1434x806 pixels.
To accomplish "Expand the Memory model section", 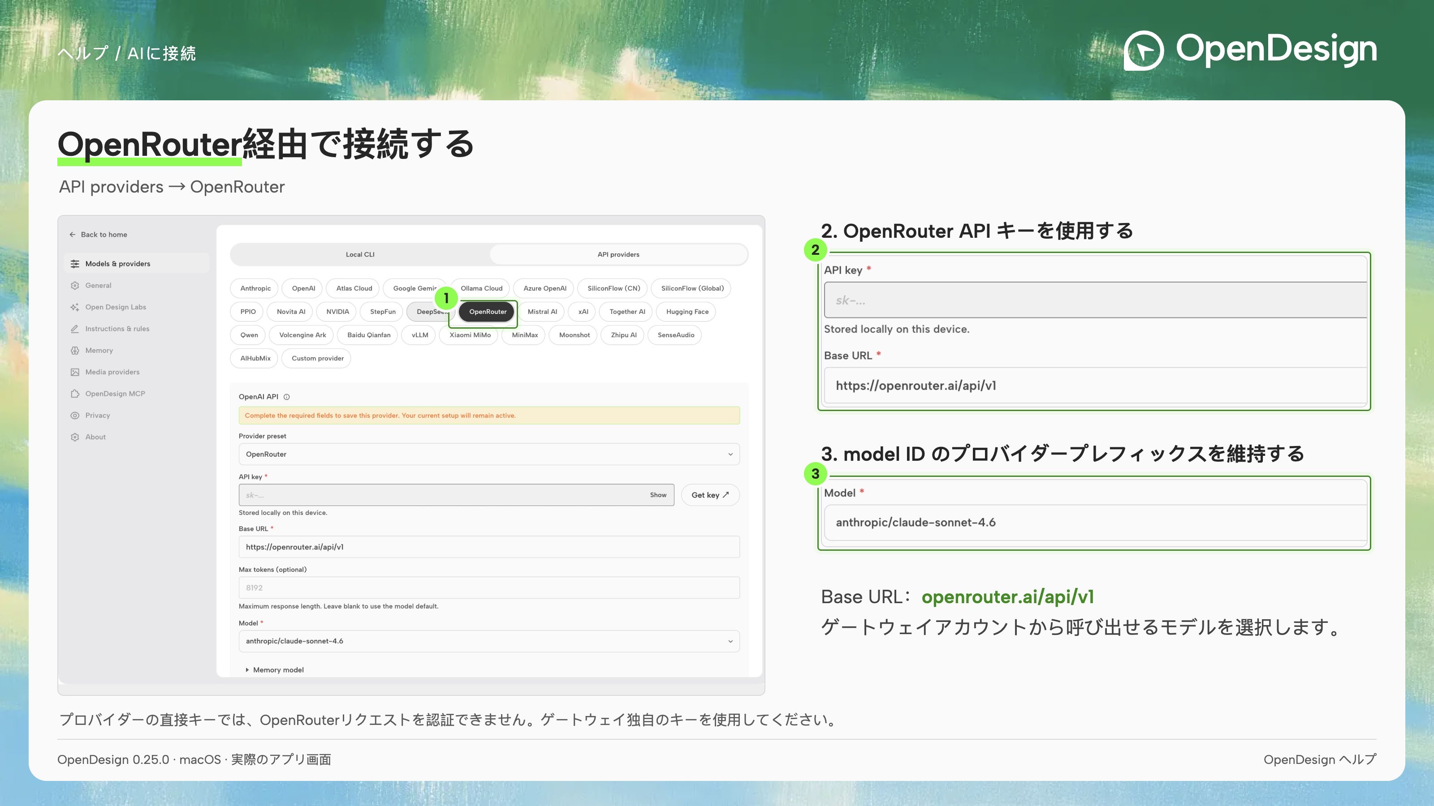I will (275, 670).
